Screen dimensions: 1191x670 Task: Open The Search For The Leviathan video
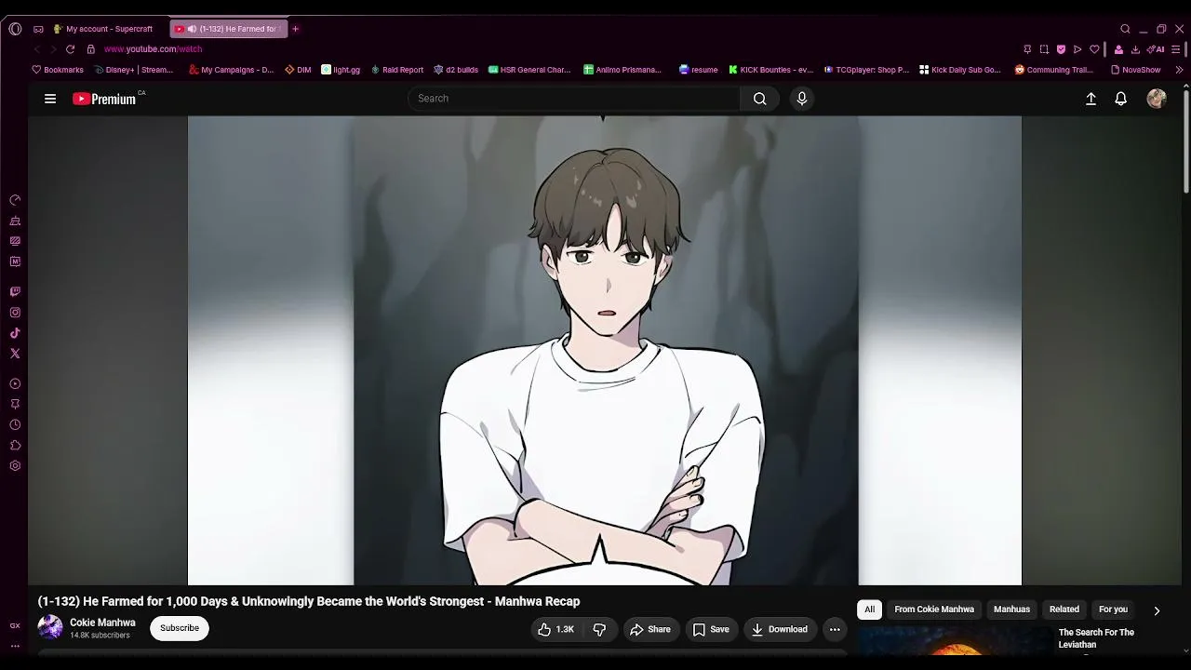pos(1096,638)
